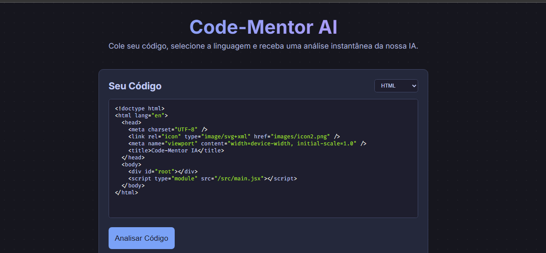Screen dimensions: 546x253
Task: Click the closing </body> tag line
Action: tap(133, 186)
